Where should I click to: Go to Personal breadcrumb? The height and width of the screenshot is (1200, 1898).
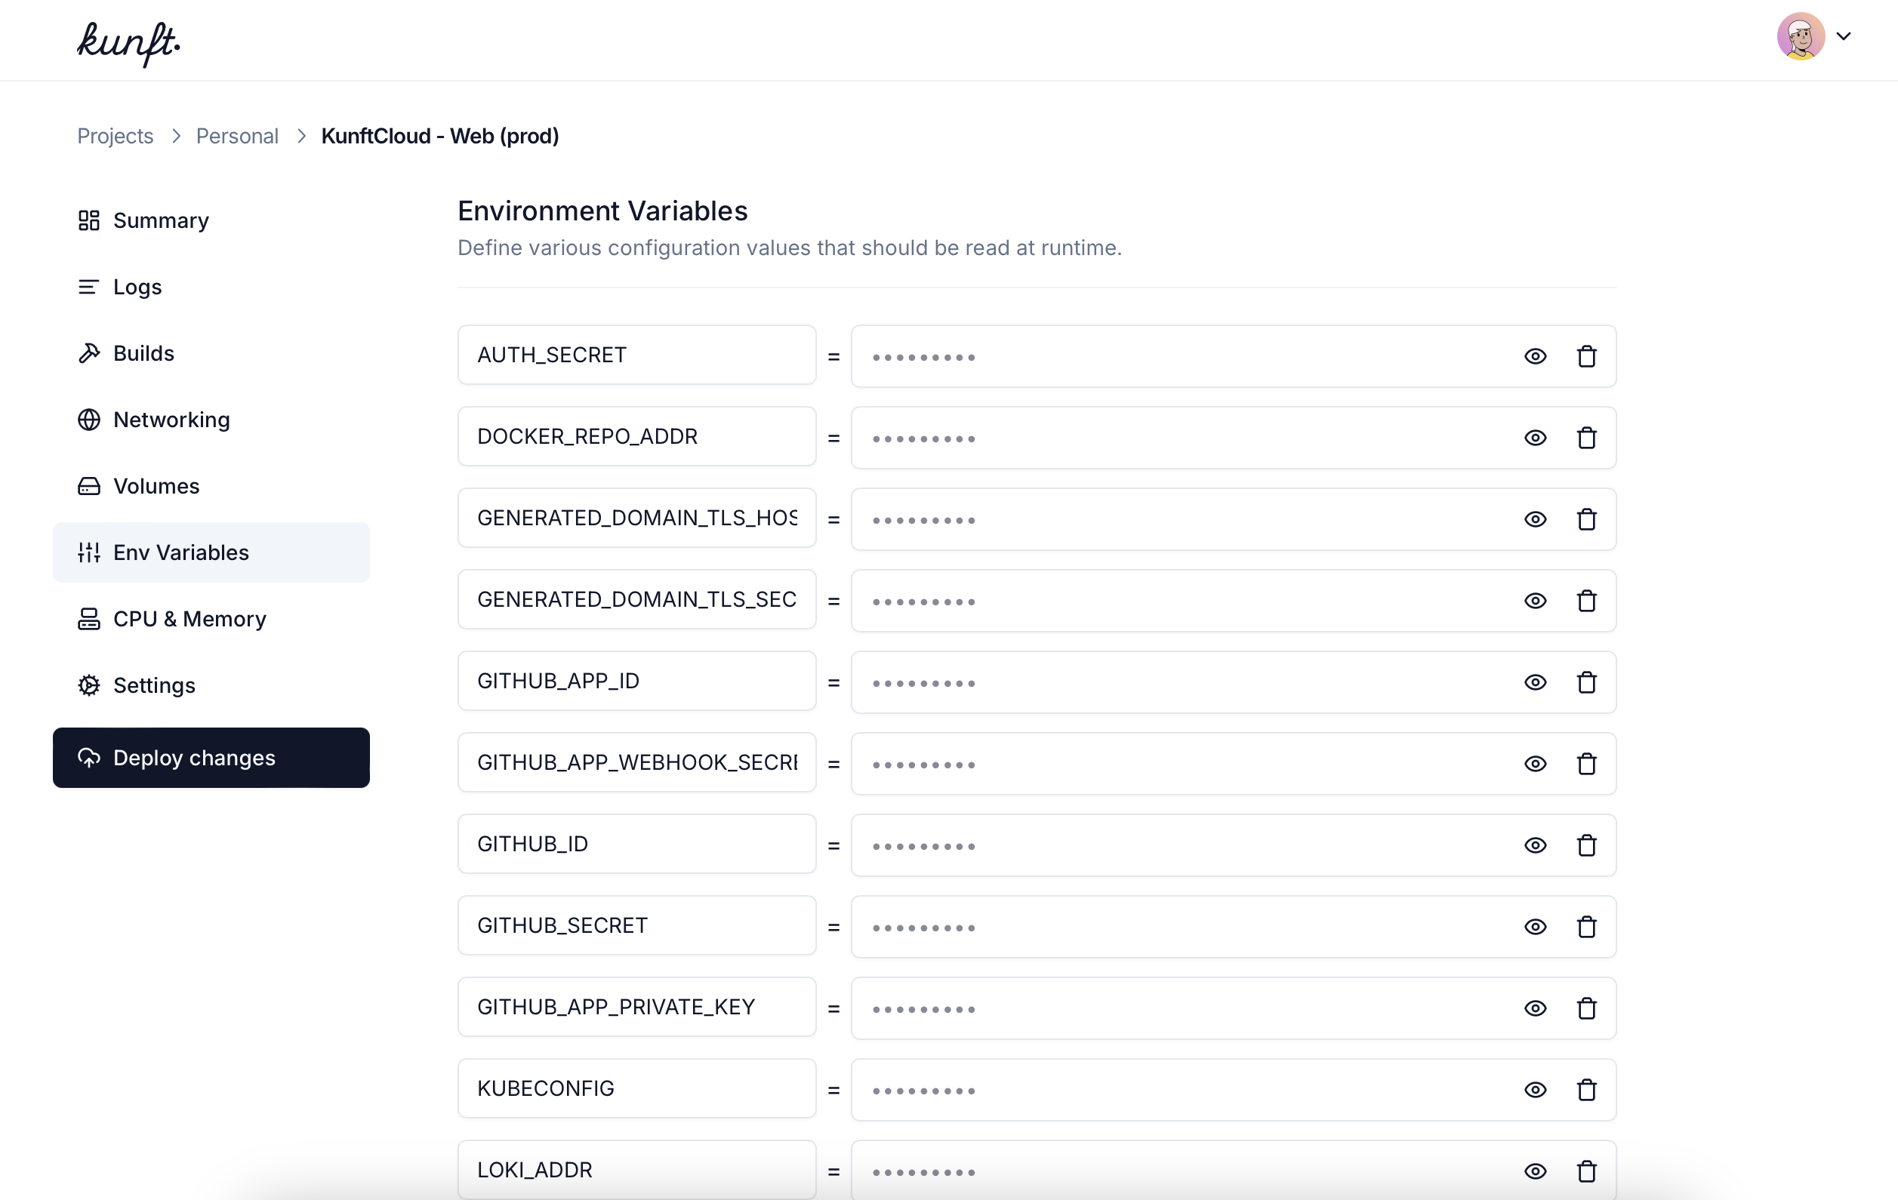point(237,137)
